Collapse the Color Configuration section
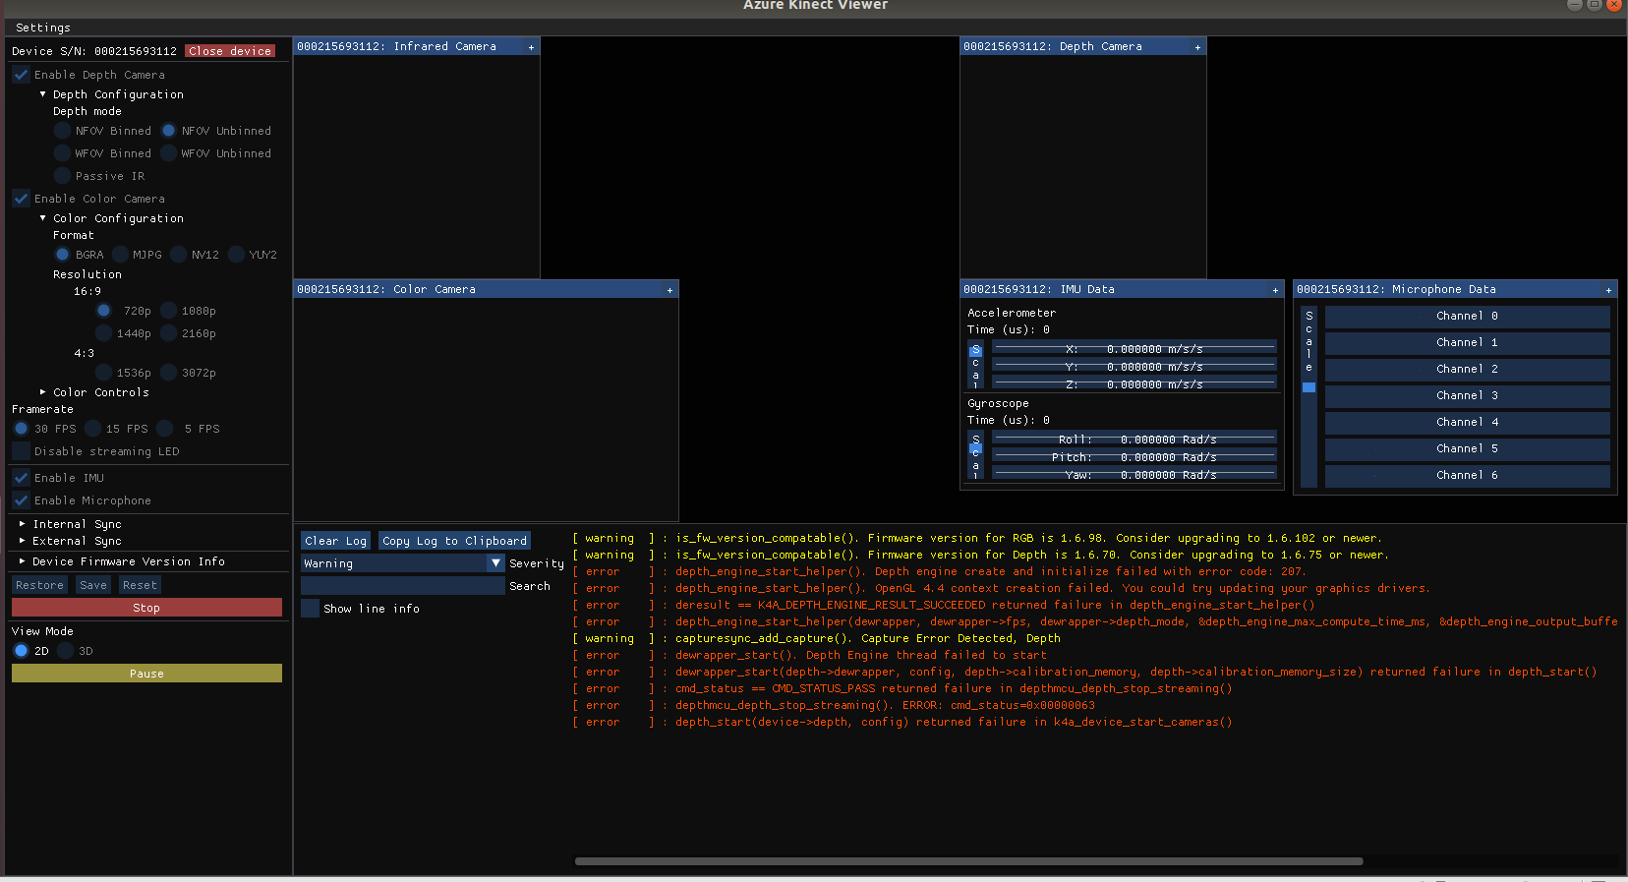The height and width of the screenshot is (882, 1628). click(42, 218)
